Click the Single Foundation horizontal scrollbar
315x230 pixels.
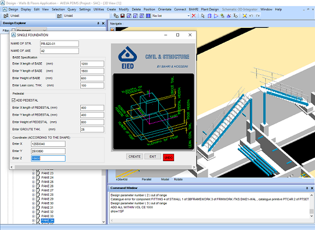(x=103, y=167)
